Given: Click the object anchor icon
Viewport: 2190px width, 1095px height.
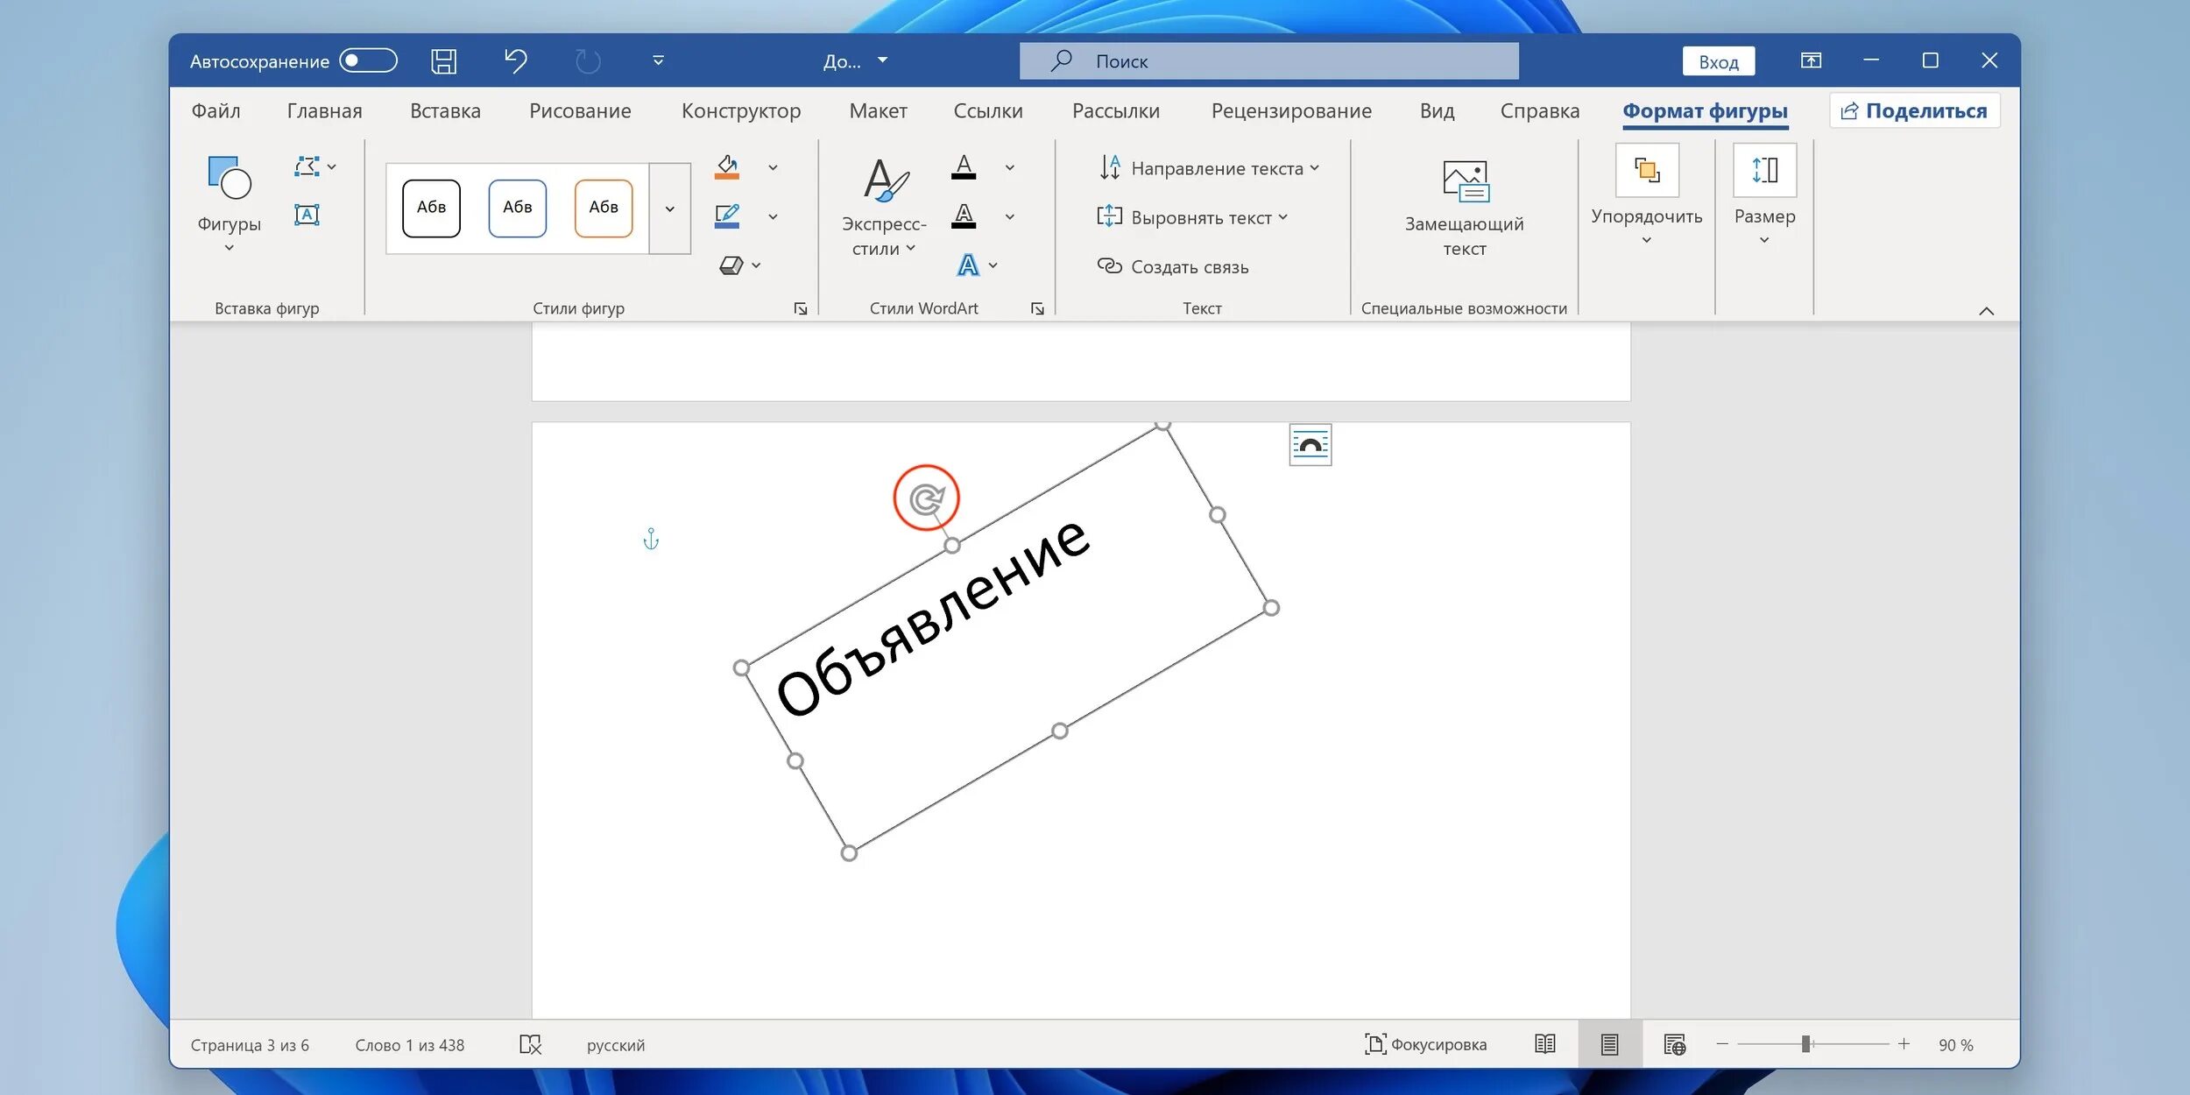Looking at the screenshot, I should pyautogui.click(x=651, y=539).
